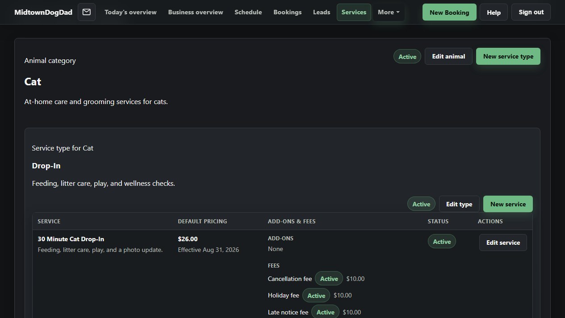Click the $26.00 default price
This screenshot has height=318, width=565.
188,239
